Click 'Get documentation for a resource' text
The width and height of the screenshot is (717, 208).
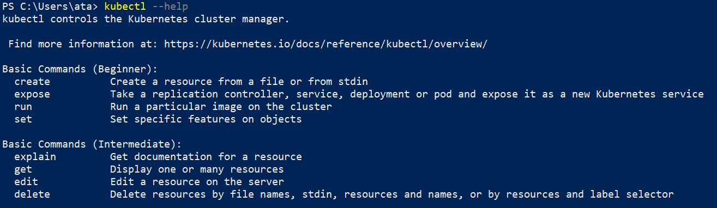[206, 157]
